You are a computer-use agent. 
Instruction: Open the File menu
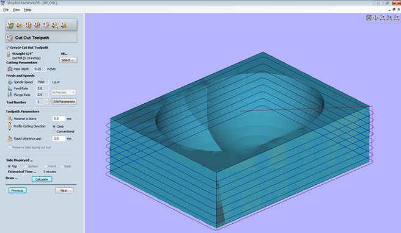click(6, 10)
